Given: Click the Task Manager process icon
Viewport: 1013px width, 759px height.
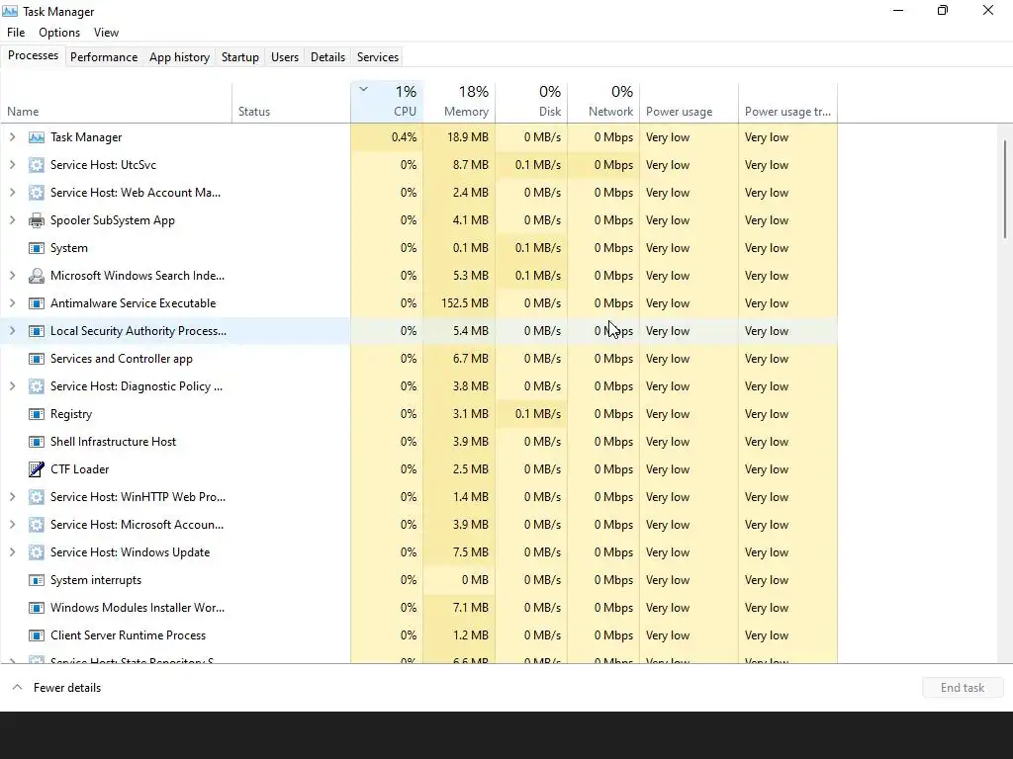Looking at the screenshot, I should [x=37, y=137].
